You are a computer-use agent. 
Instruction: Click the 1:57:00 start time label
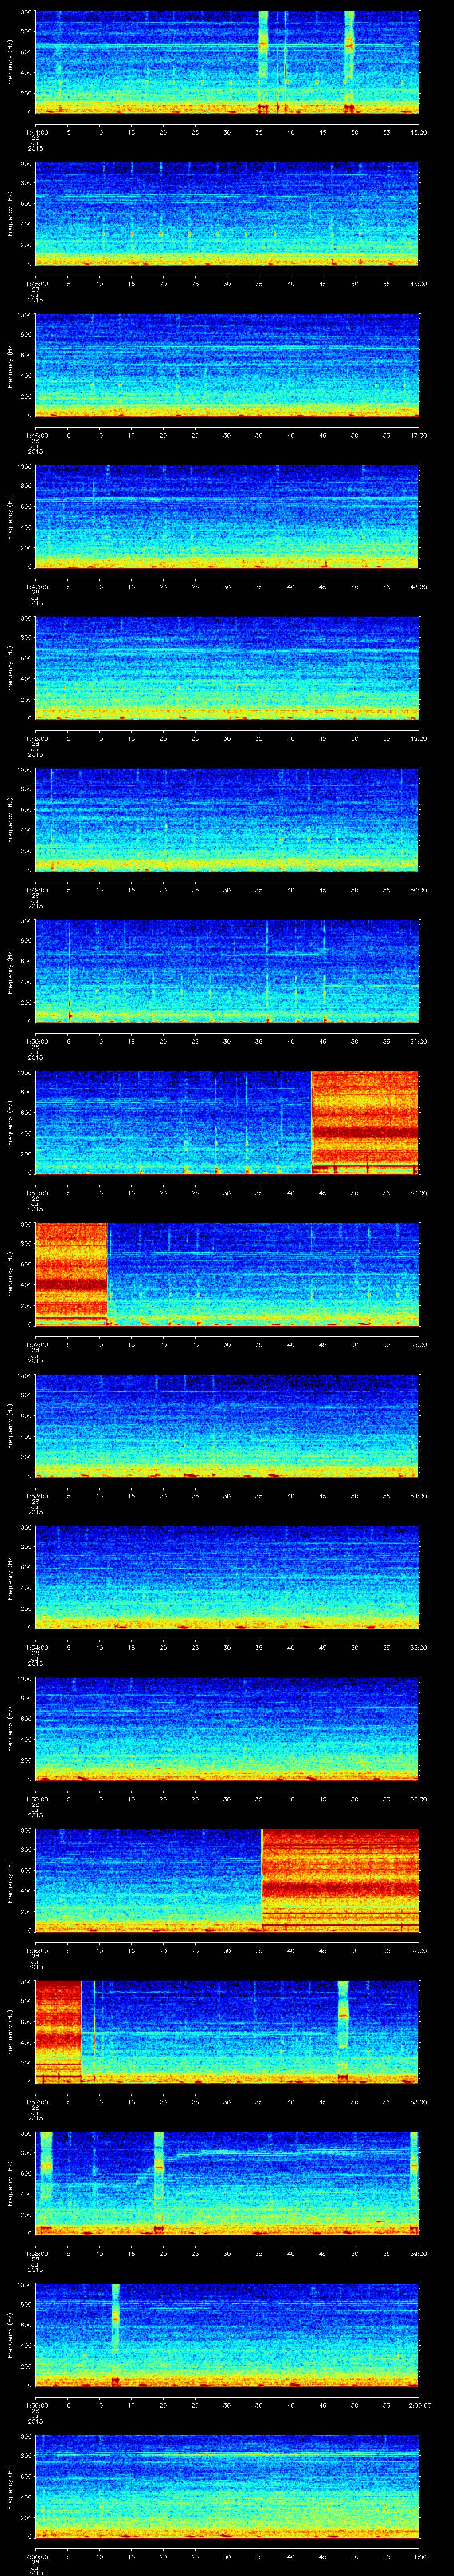(36, 2102)
